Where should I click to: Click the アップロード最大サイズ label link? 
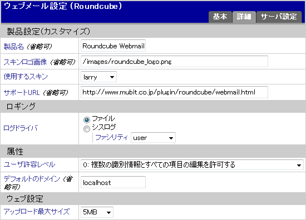[x=37, y=212]
